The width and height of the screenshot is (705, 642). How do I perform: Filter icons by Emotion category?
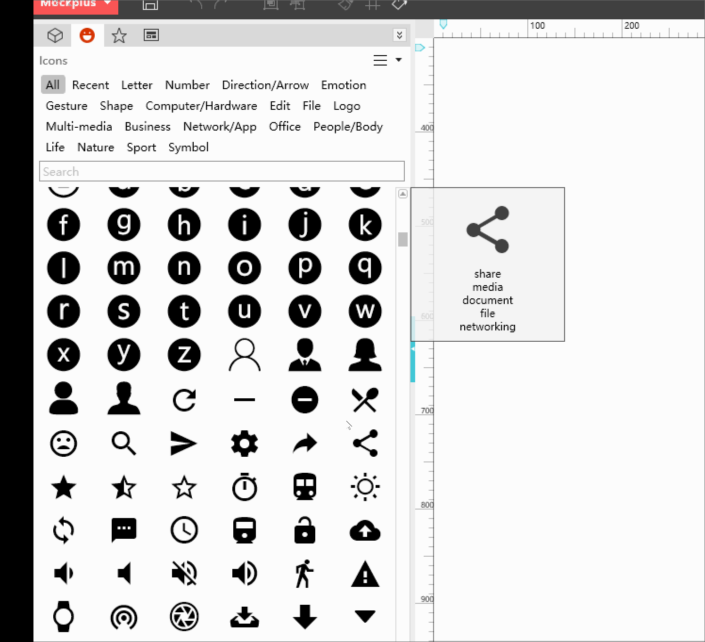coord(343,85)
